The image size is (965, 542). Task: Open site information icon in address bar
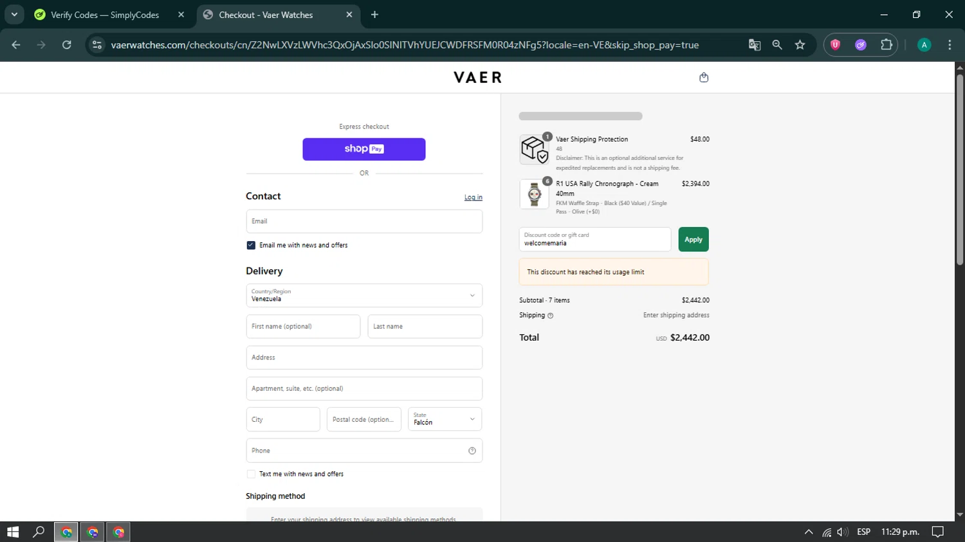pos(97,45)
